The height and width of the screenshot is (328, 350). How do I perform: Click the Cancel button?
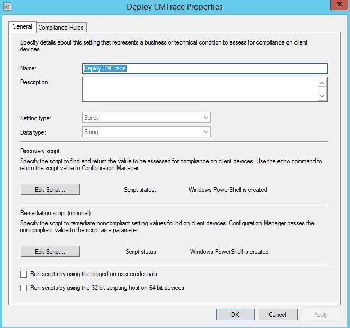[278, 315]
